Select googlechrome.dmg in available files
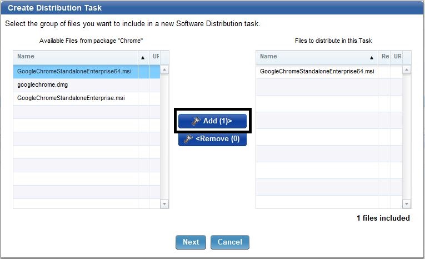Image resolution: width=425 pixels, height=259 pixels. 87,85
